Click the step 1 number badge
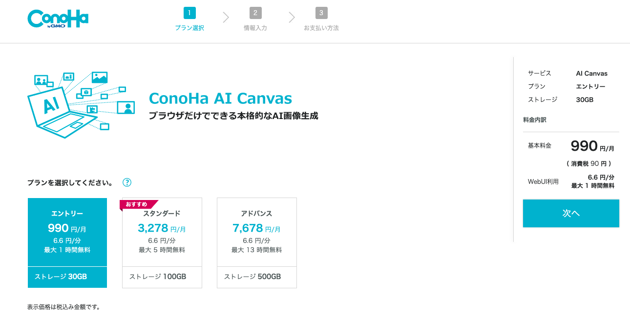This screenshot has width=630, height=320. point(189,13)
